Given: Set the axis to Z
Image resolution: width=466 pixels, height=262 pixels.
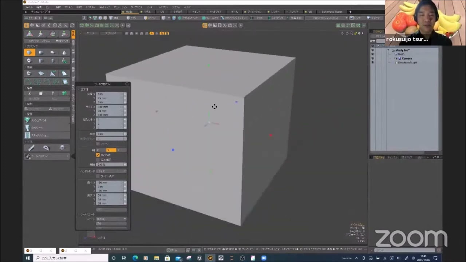Looking at the screenshot, I should [121, 150].
